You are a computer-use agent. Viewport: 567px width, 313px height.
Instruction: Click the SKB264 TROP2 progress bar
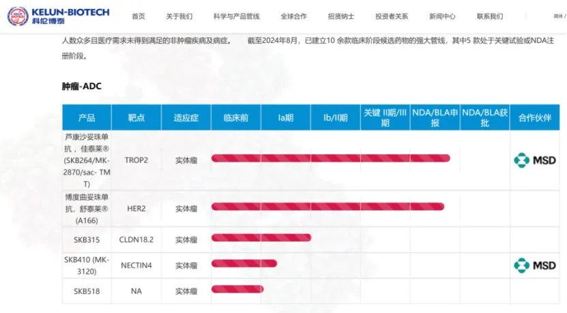[x=330, y=159]
